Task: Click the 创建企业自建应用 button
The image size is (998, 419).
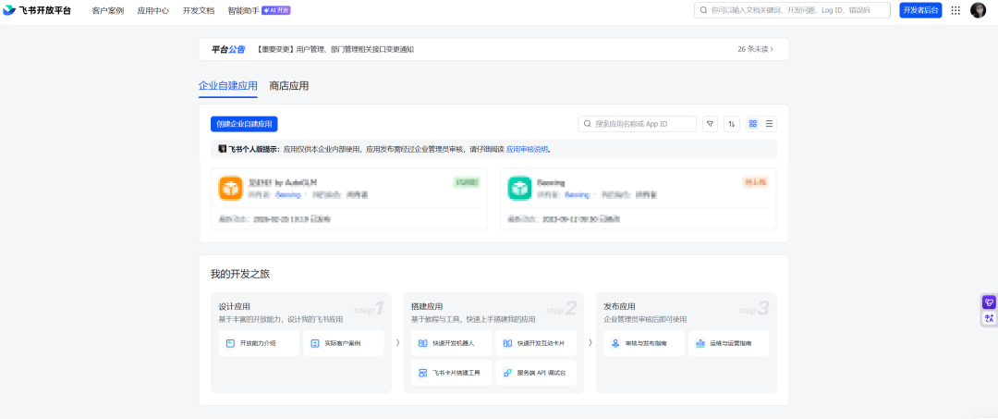Action: click(244, 124)
